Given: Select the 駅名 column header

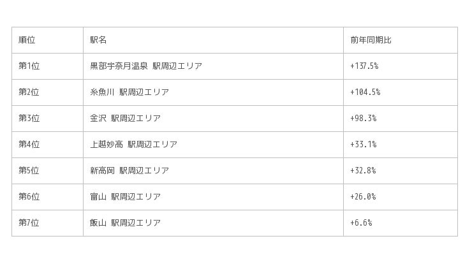Looking at the screenshot, I should click(x=99, y=40).
